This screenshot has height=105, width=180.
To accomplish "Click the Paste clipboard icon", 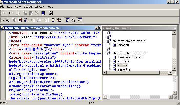I will 31,13.
